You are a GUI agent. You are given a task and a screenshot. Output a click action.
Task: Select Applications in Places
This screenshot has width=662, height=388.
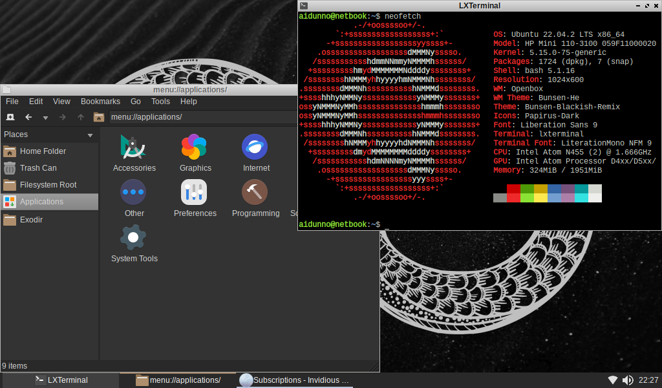point(49,202)
